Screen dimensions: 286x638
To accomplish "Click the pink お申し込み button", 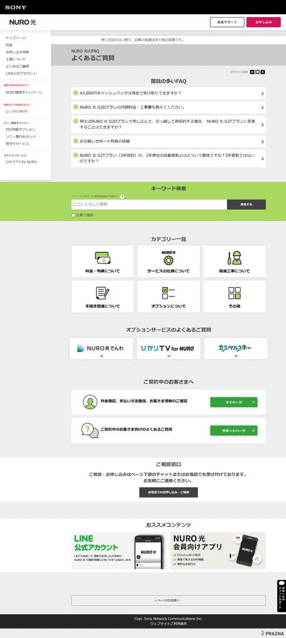I will (263, 22).
